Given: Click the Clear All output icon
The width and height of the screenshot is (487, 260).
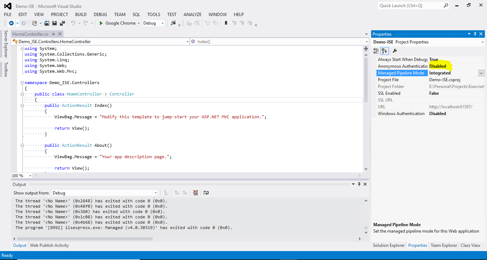Looking at the screenshot, I should 195,193.
